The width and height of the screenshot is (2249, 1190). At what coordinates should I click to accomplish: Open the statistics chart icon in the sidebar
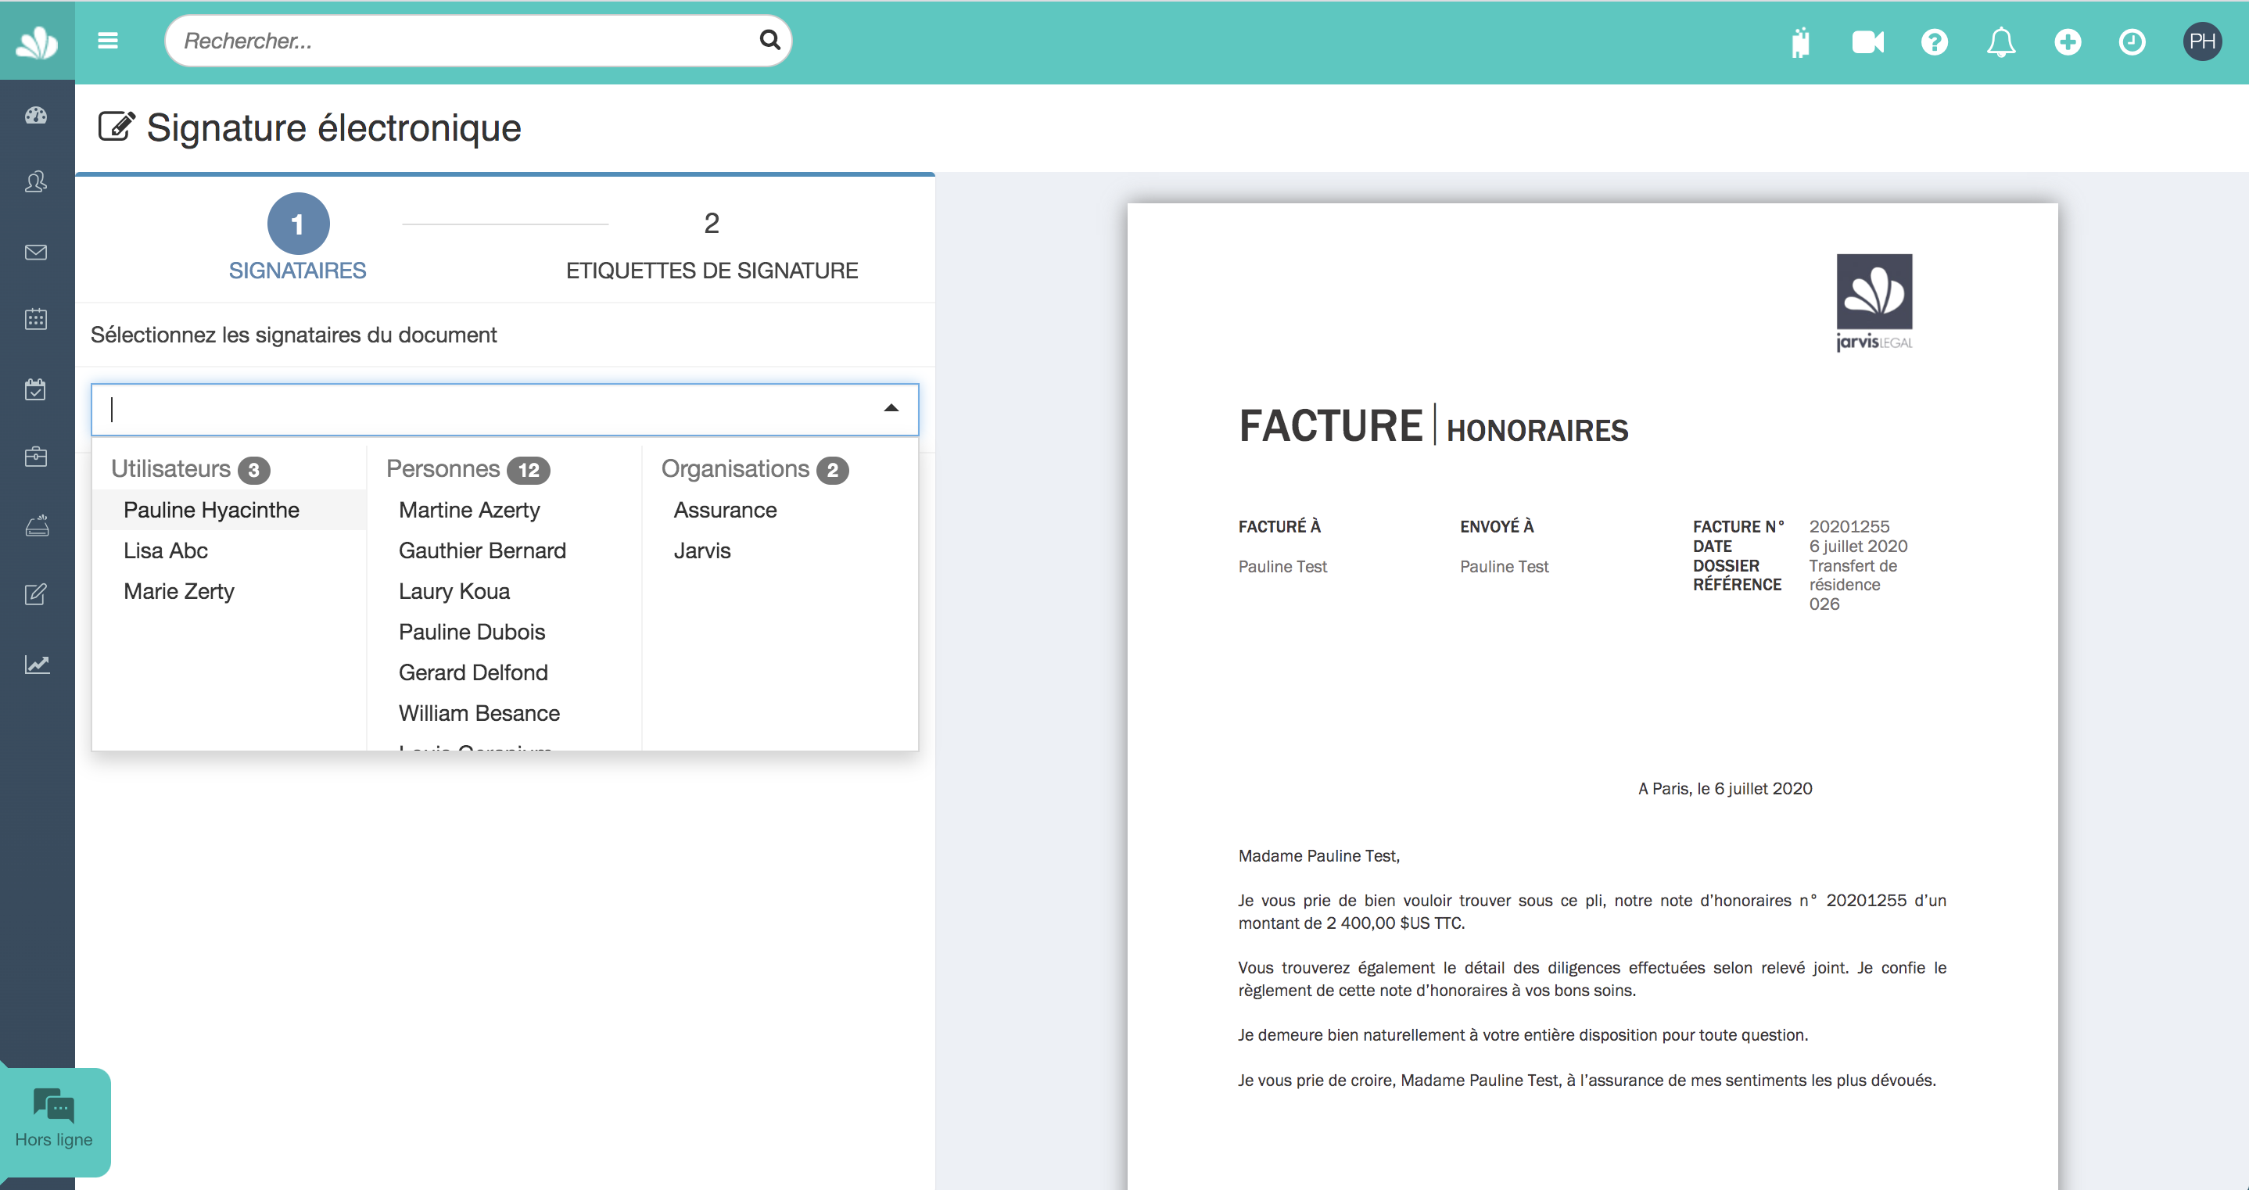pyautogui.click(x=36, y=665)
